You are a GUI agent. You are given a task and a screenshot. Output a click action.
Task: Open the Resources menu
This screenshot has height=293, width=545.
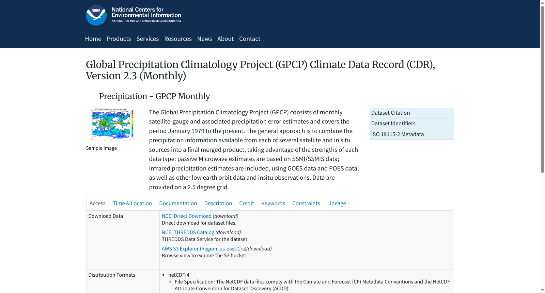click(x=178, y=39)
